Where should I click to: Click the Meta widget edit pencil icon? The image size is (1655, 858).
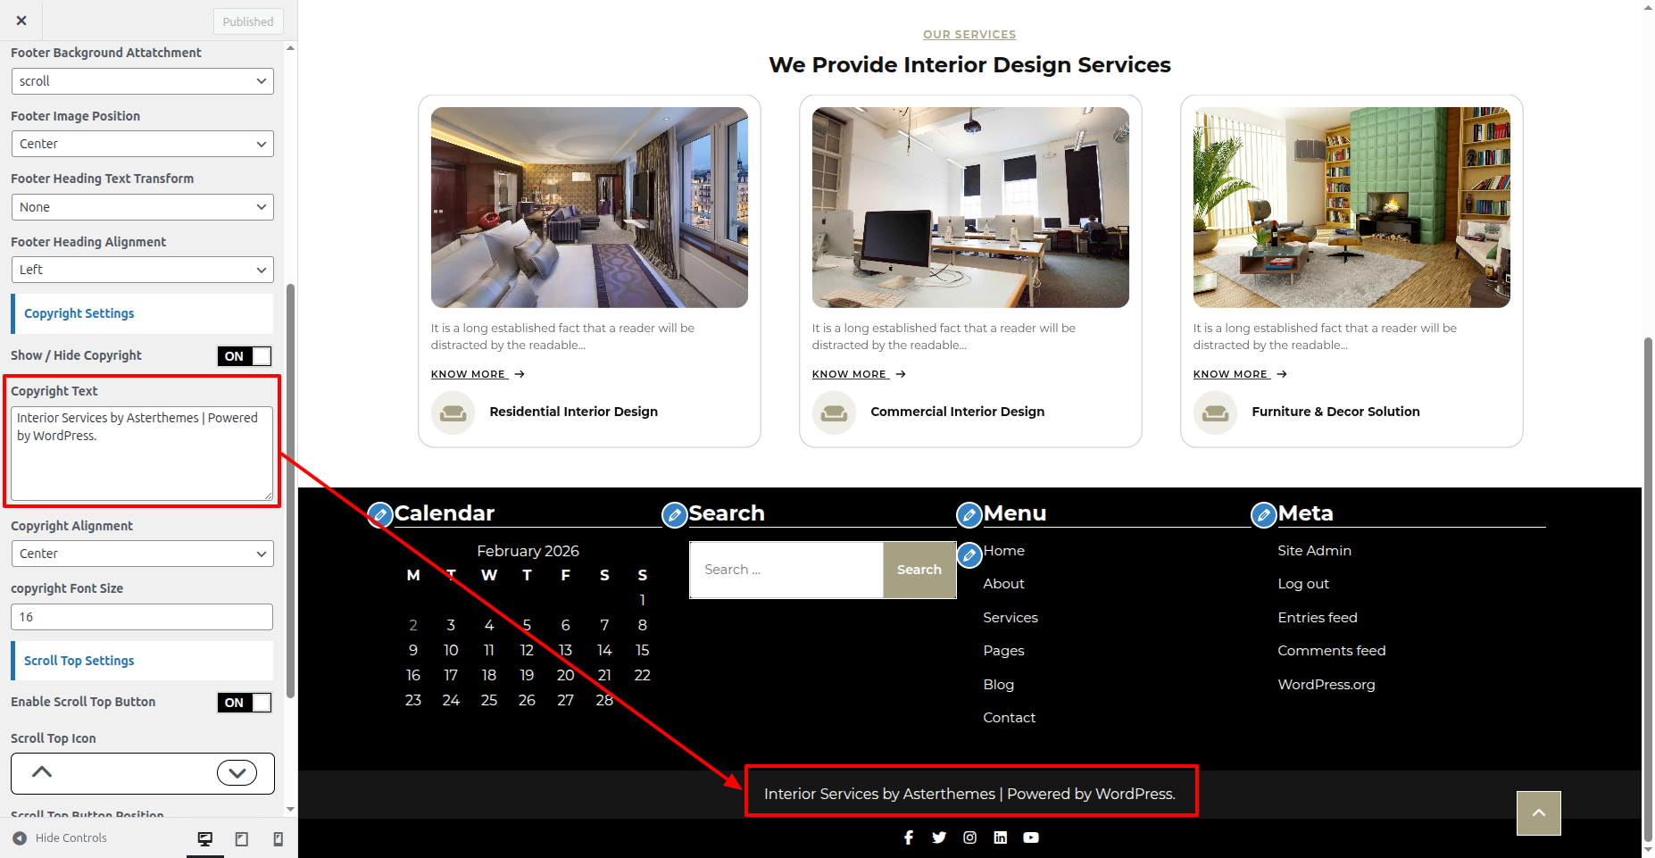1263,514
